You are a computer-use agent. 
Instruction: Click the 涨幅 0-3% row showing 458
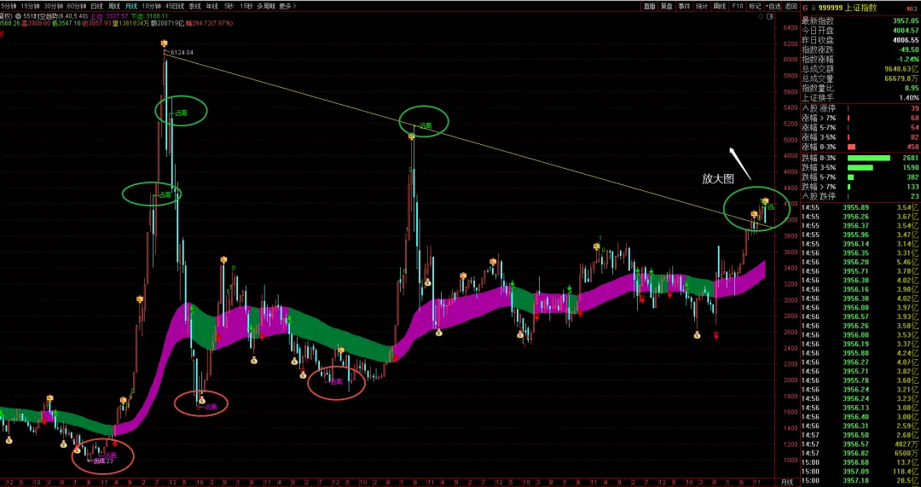860,147
